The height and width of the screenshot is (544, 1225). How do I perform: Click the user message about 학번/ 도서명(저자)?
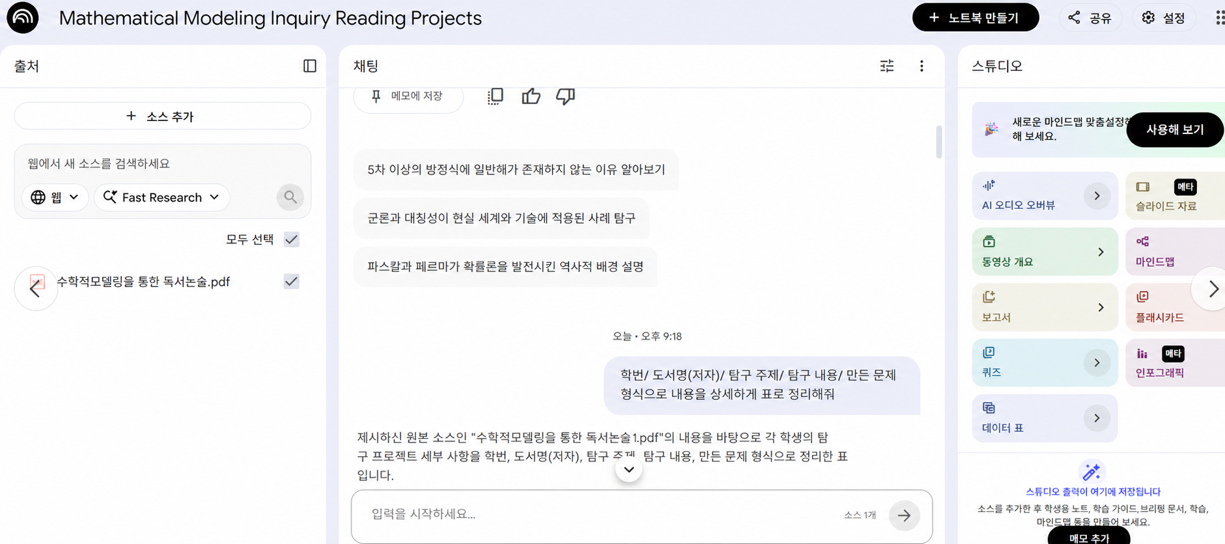[x=761, y=385]
